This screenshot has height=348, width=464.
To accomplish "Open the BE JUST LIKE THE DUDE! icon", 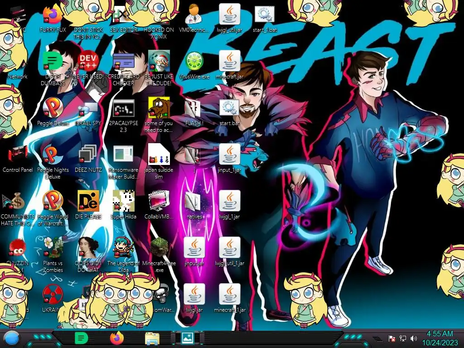I will point(159,61).
